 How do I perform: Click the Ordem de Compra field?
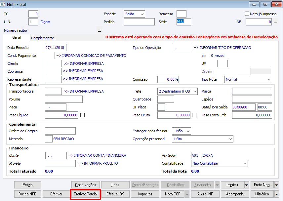pyautogui.click(x=60, y=131)
